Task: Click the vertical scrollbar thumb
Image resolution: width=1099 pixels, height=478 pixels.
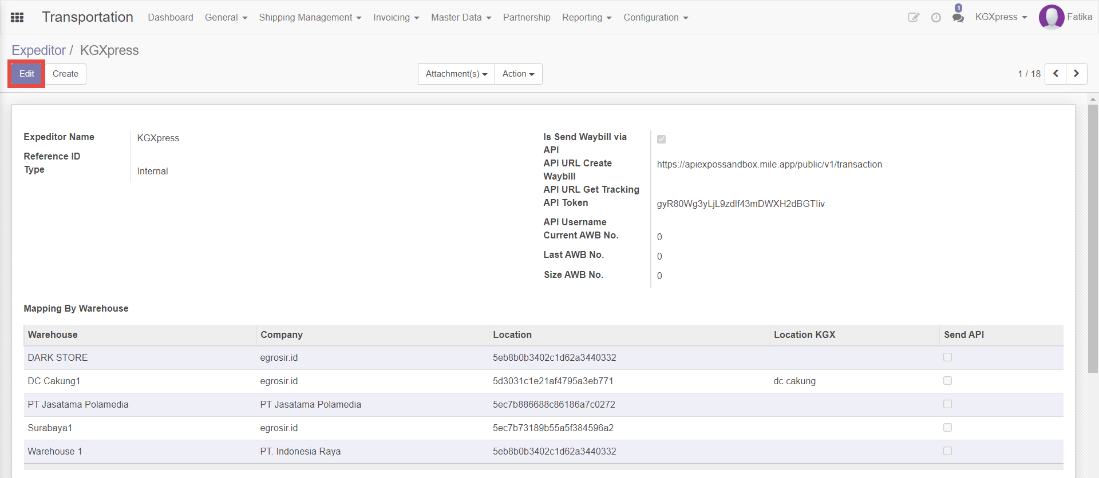Action: tap(1093, 238)
